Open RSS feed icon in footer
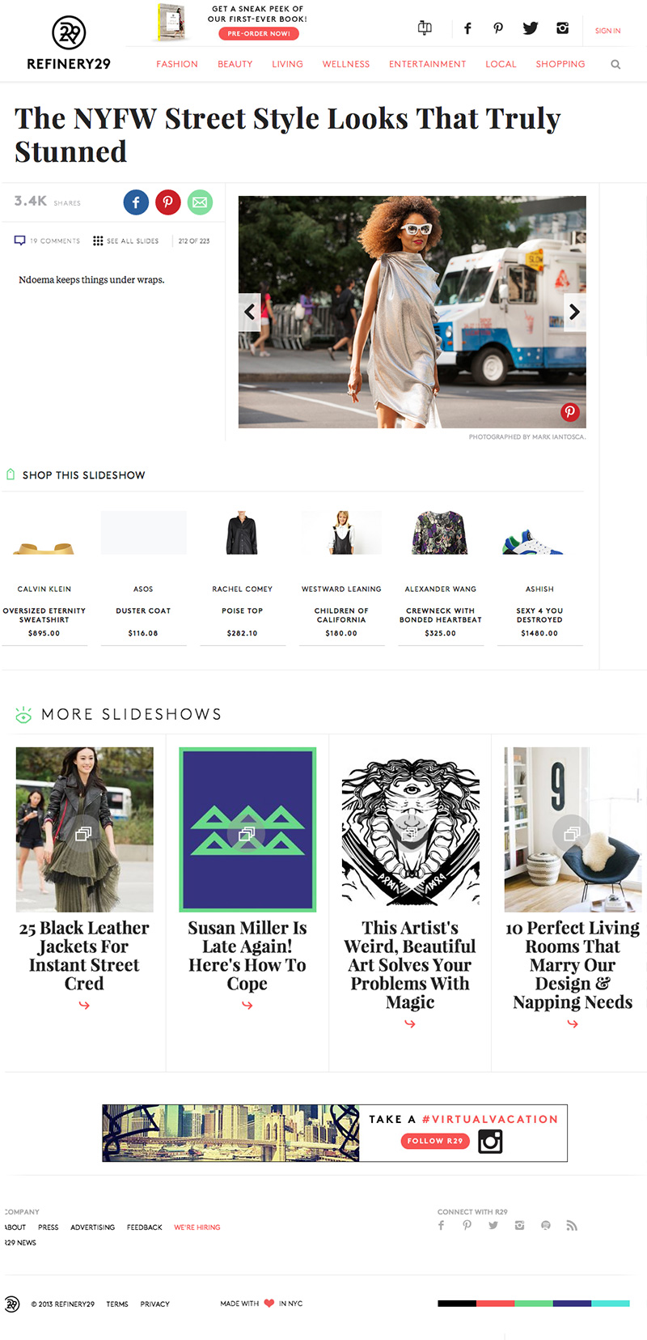 [x=572, y=1225]
